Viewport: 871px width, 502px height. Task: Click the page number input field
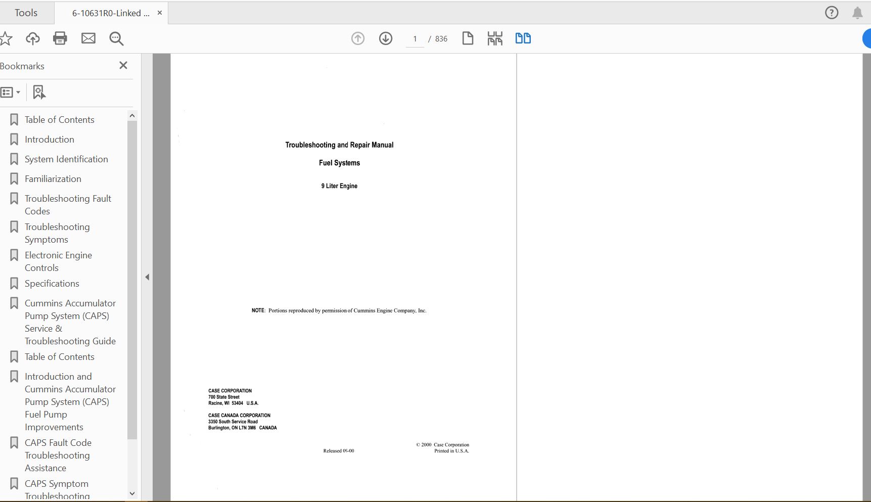point(415,39)
